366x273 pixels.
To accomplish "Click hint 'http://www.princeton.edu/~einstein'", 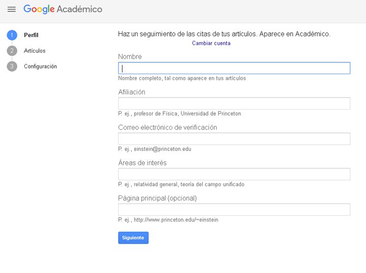I will tap(176, 220).
